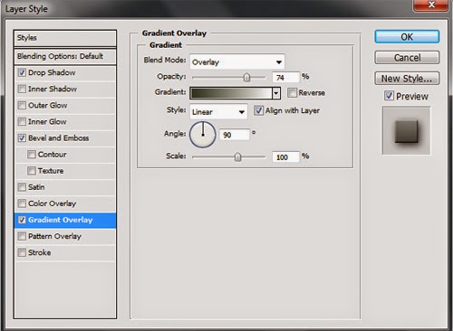Click the New Style... button

pos(407,79)
